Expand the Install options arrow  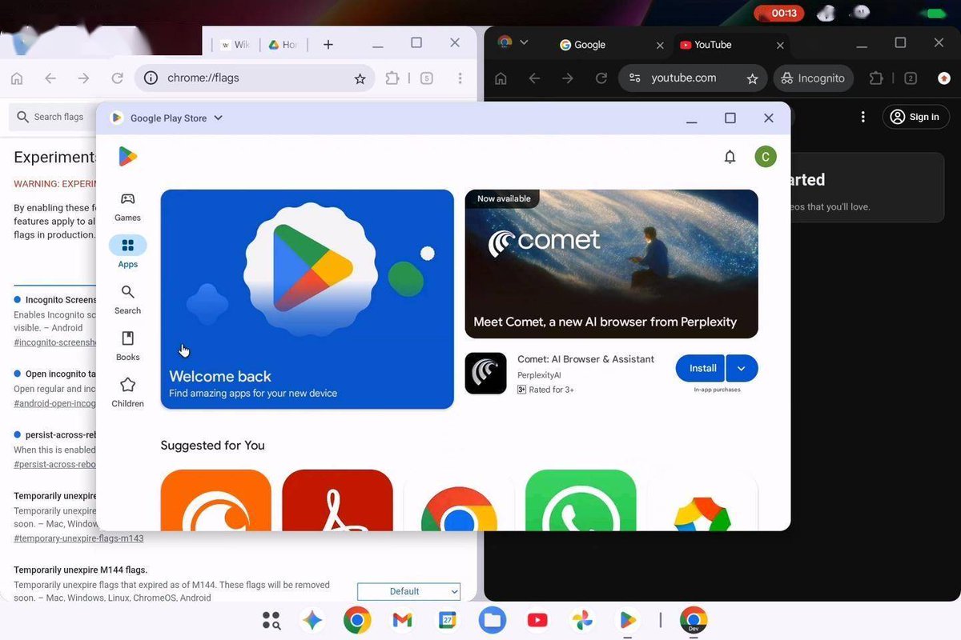click(x=742, y=368)
